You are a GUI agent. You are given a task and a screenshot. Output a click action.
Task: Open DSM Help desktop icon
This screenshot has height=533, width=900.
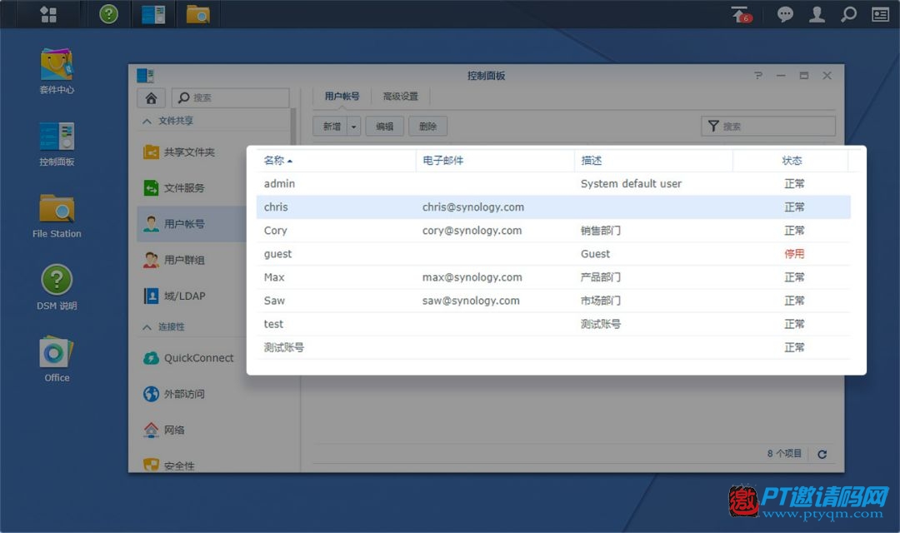click(57, 287)
